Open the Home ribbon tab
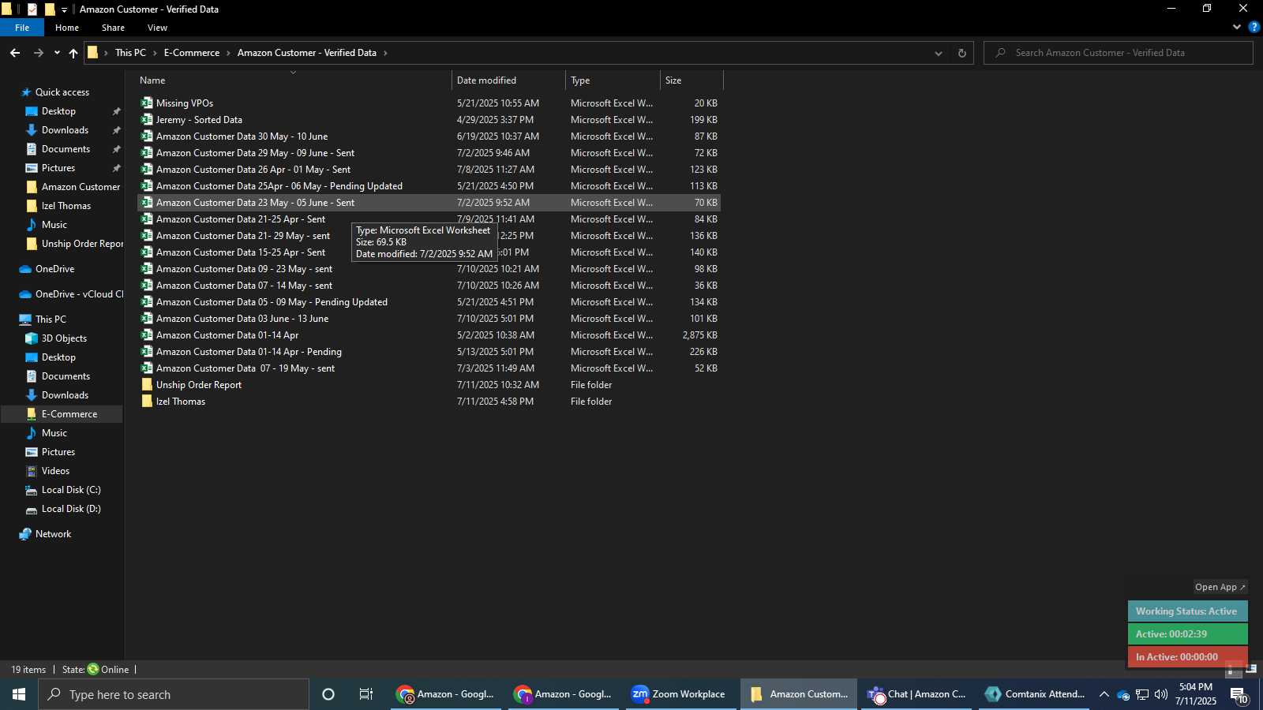 (67, 28)
